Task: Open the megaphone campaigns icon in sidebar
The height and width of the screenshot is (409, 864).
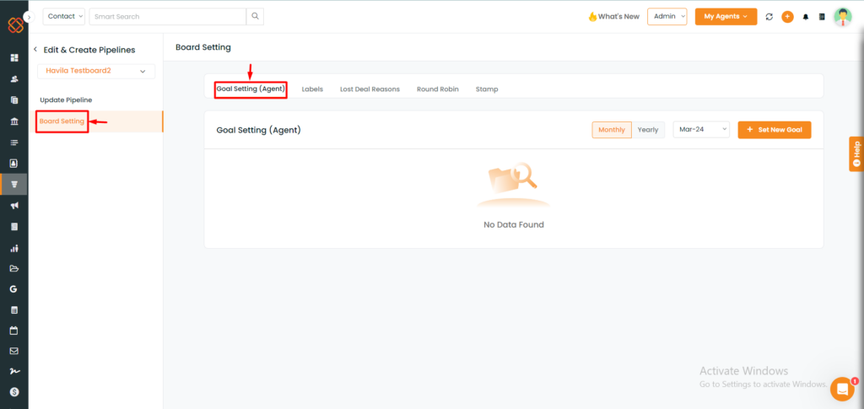Action: click(14, 205)
